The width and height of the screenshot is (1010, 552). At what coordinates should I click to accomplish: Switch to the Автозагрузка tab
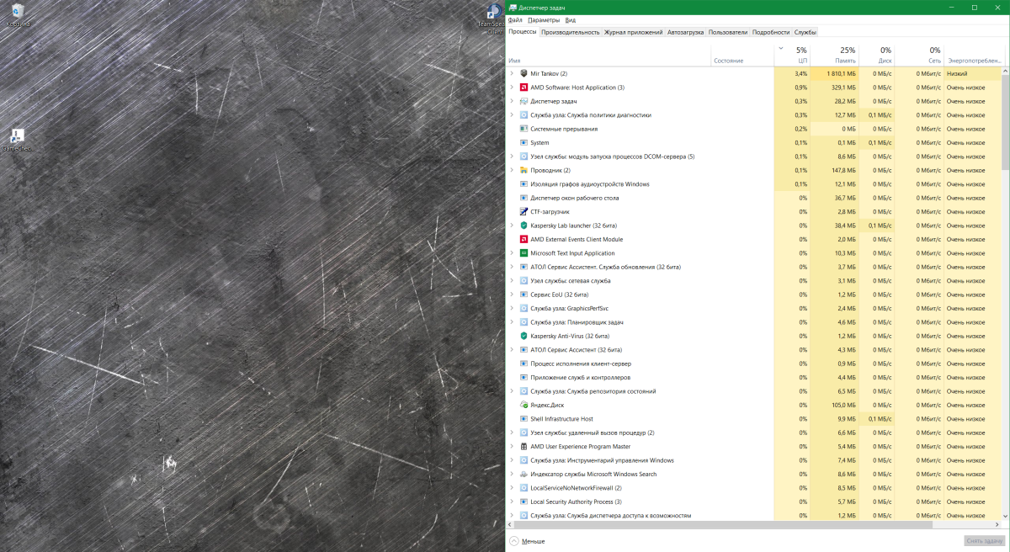click(x=686, y=32)
